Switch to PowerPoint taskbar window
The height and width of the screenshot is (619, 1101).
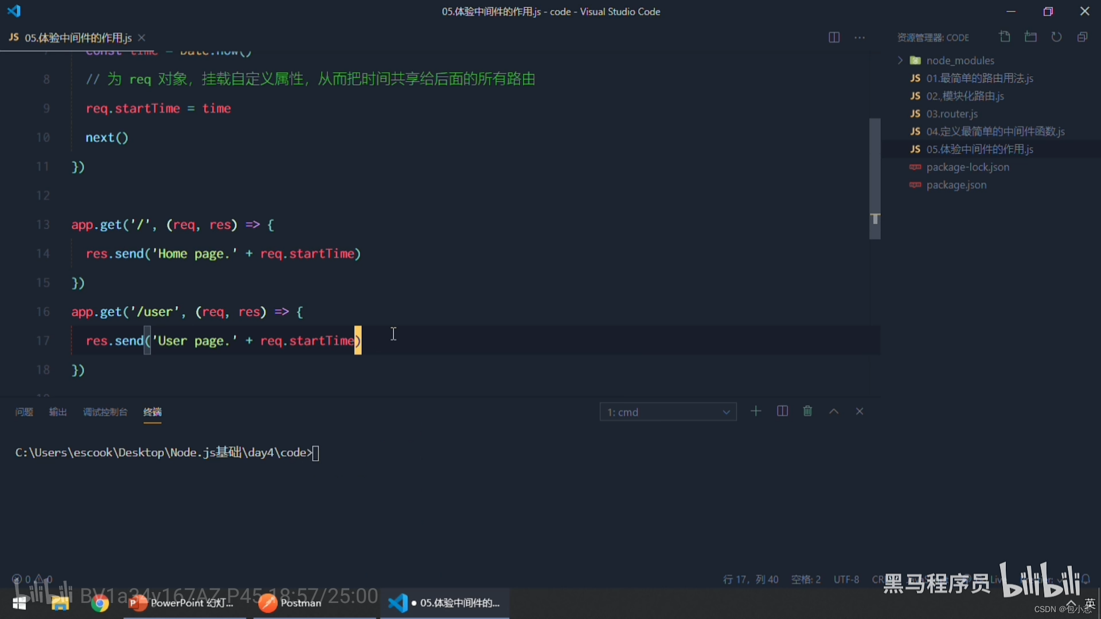[185, 604]
